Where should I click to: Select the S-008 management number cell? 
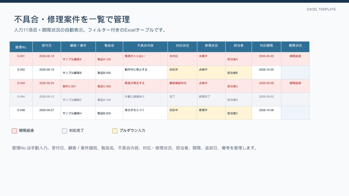tap(21, 113)
